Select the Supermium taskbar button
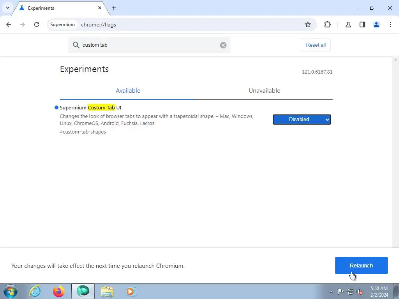 (83, 291)
